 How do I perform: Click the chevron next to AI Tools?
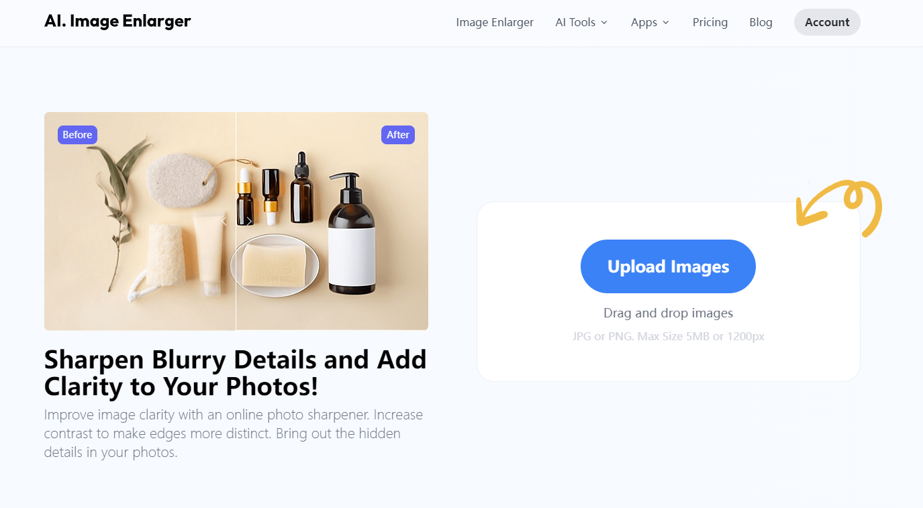click(x=604, y=22)
